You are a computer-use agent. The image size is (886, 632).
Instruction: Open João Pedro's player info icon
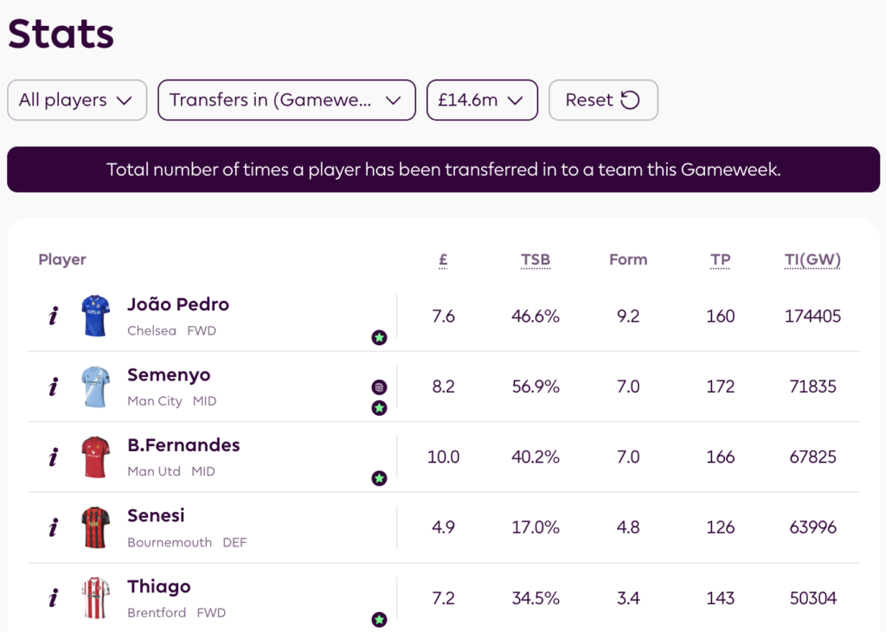(53, 316)
